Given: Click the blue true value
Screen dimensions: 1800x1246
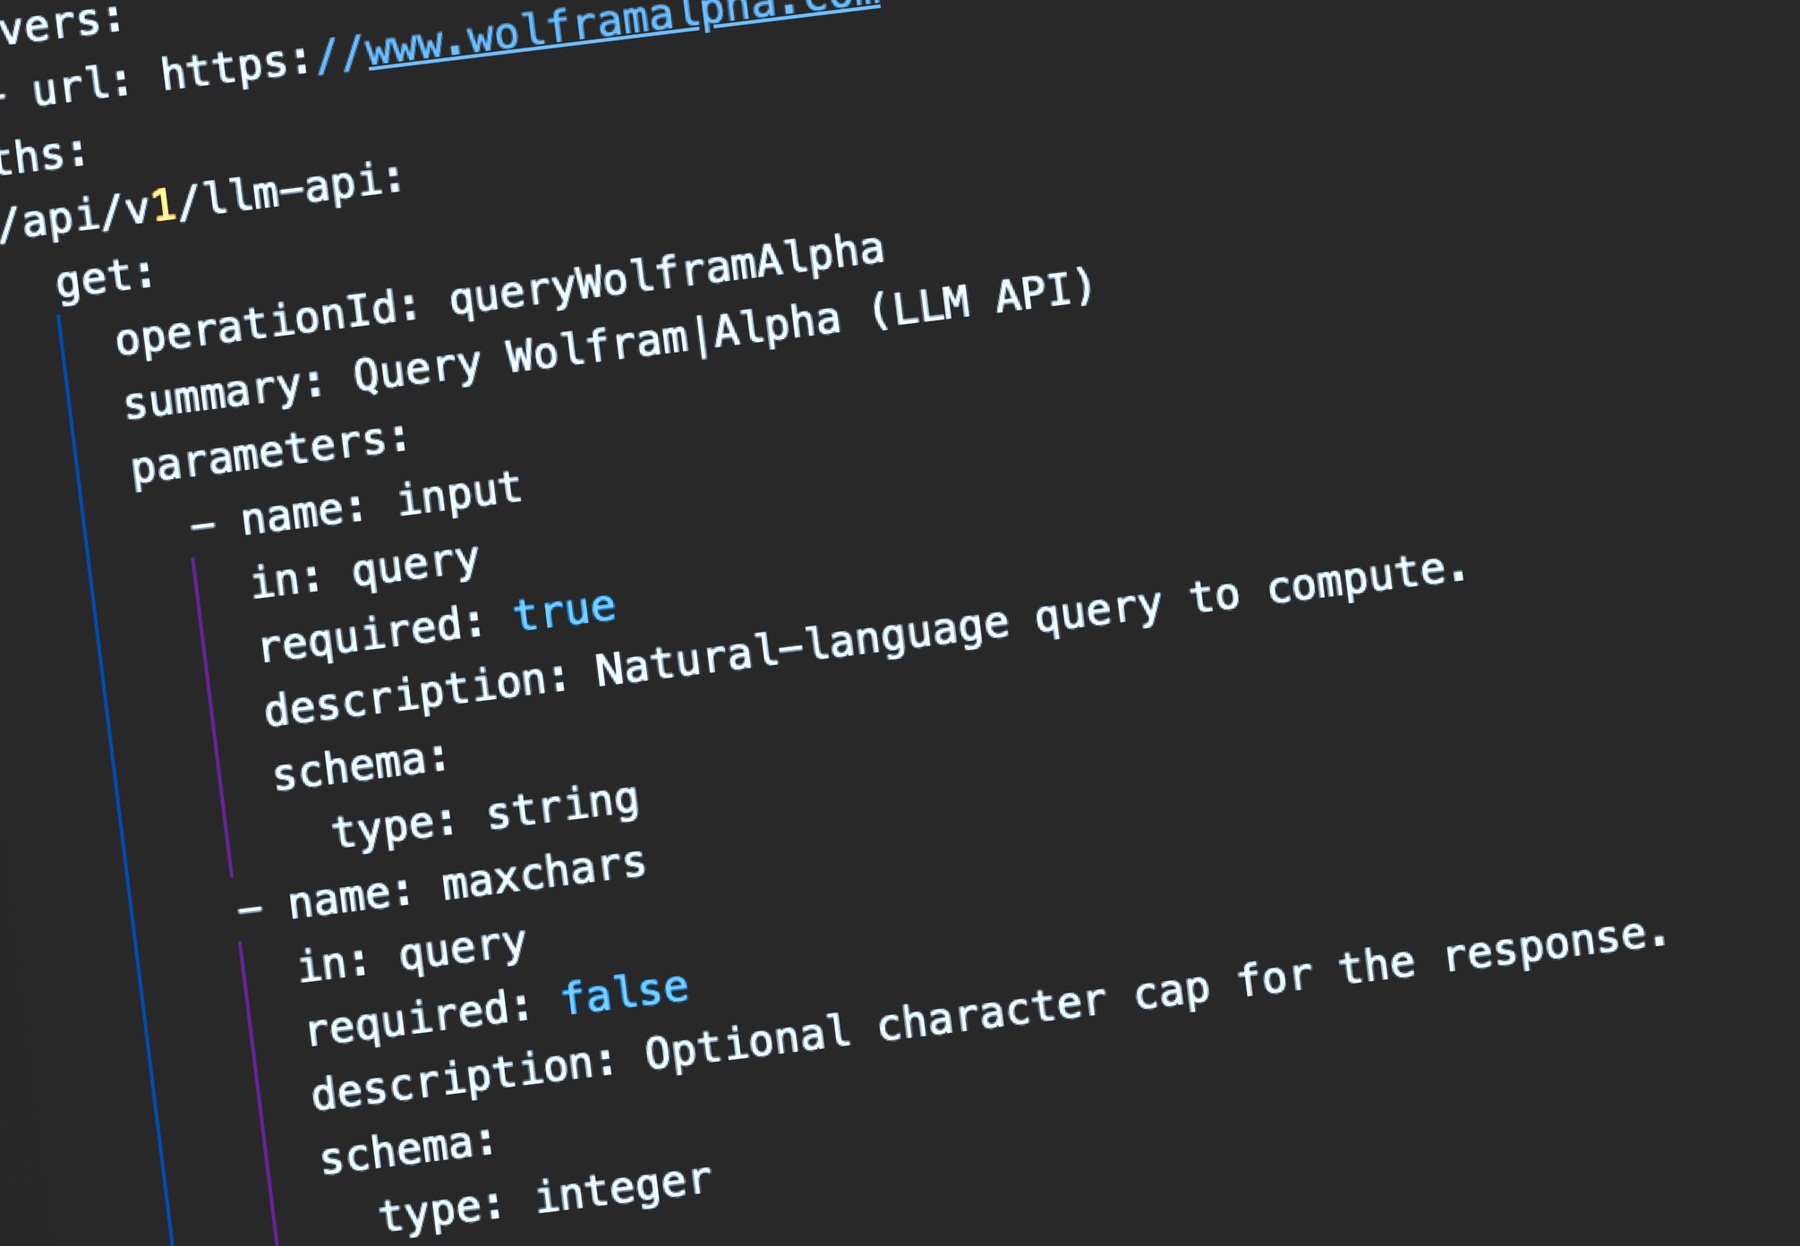Looking at the screenshot, I should [565, 611].
